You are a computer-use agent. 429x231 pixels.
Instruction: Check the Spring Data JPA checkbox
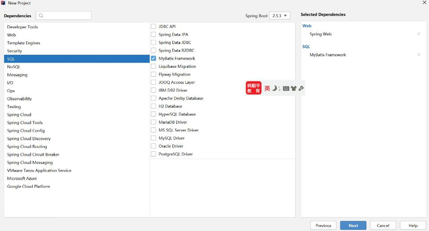154,34
